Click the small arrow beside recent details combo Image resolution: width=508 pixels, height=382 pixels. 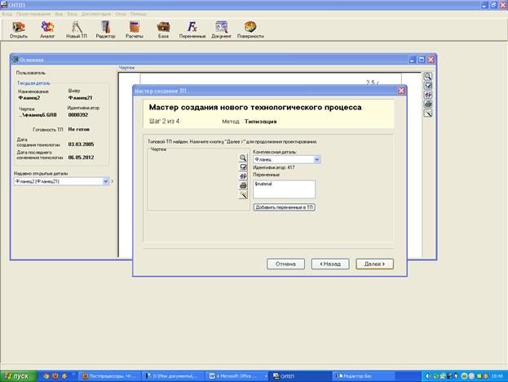(112, 181)
